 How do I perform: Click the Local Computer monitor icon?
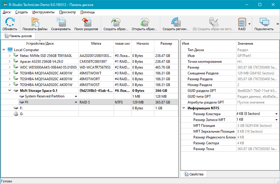(10, 50)
